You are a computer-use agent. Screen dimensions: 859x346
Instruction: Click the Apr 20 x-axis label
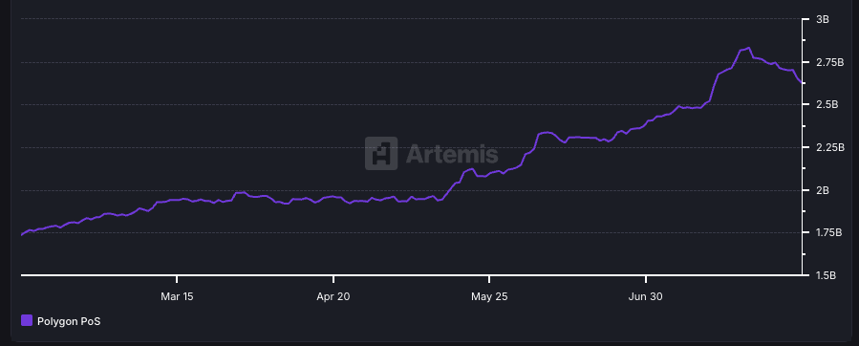[333, 296]
